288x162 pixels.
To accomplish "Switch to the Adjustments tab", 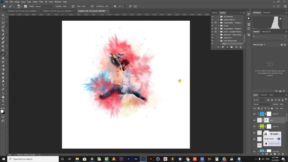I will pyautogui.click(x=266, y=31).
